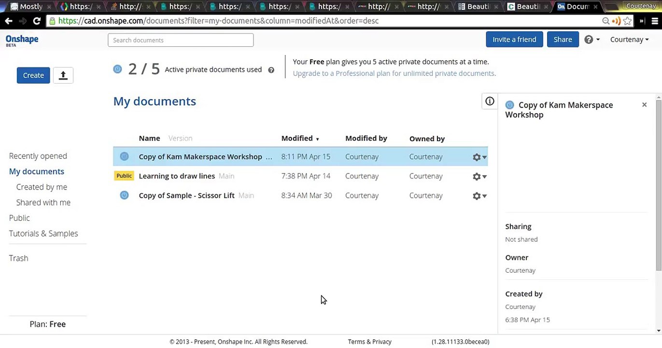This screenshot has width=662, height=348.
Task: Open the Terms & Privacy link
Action: pos(370,342)
